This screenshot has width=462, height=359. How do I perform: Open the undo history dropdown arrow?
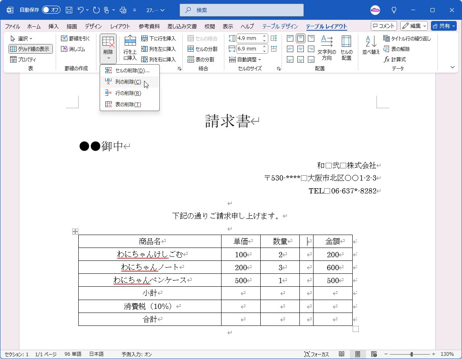point(88,10)
